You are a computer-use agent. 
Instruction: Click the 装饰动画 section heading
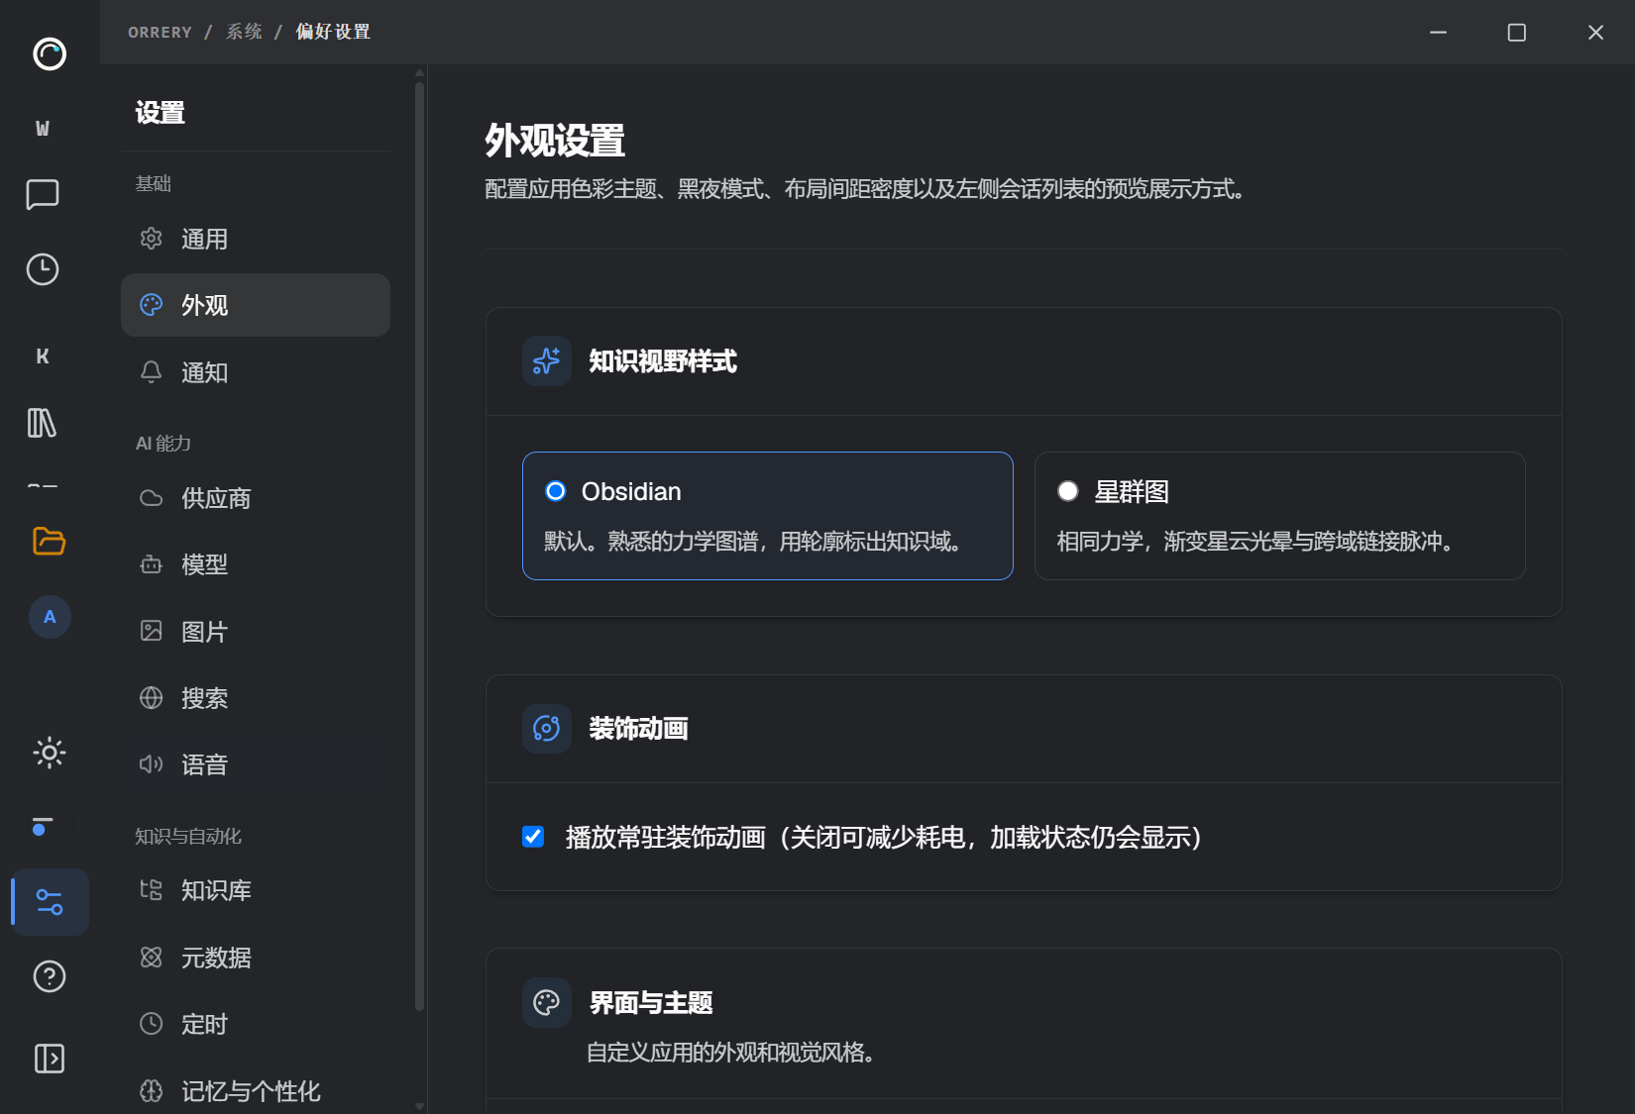click(x=638, y=729)
